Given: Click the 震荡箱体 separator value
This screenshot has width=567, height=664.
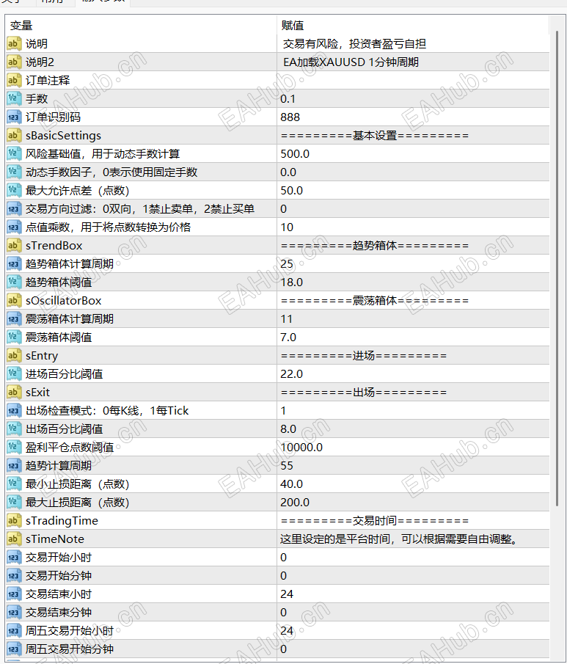Looking at the screenshot, I should [375, 301].
